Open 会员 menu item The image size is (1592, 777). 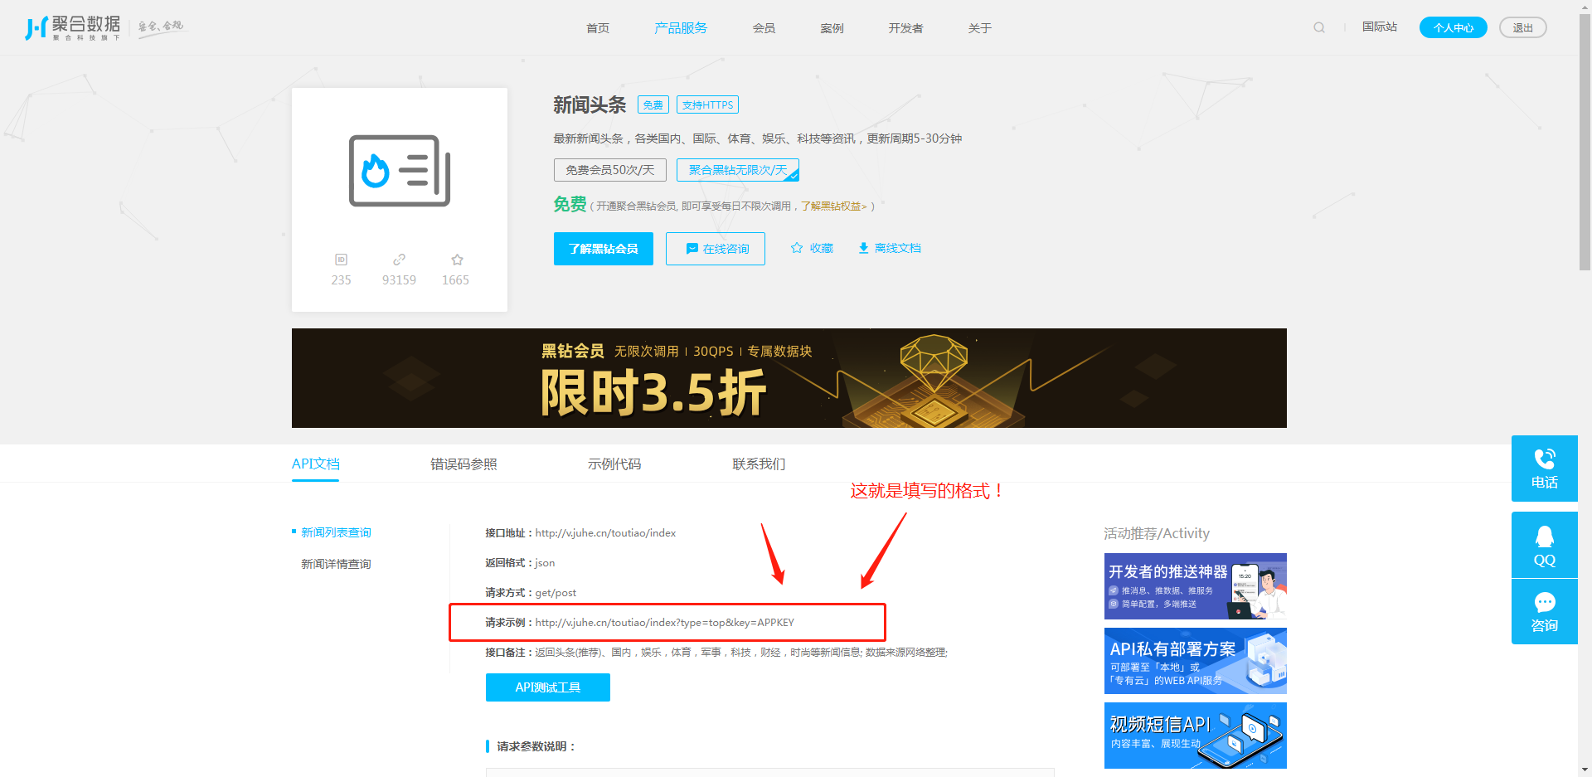coord(764,28)
